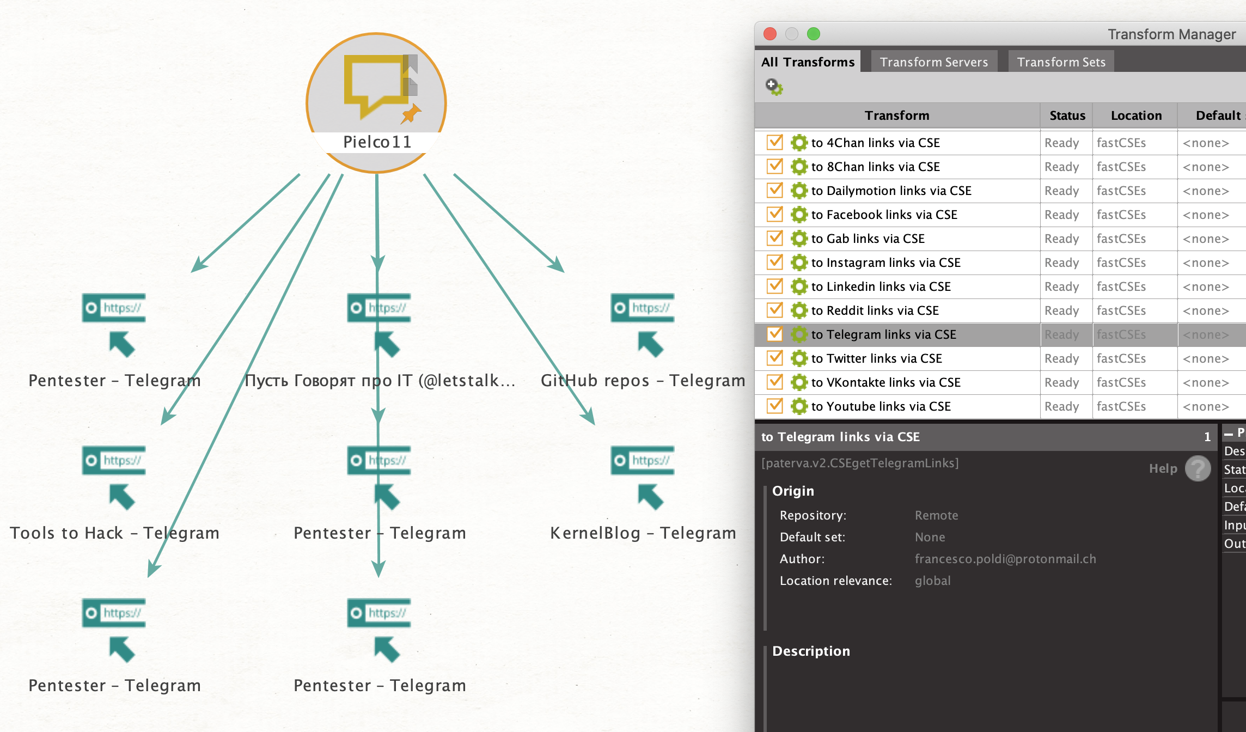The image size is (1246, 732).
Task: Toggle the Telegram links via CSE checkbox
Action: 774,334
